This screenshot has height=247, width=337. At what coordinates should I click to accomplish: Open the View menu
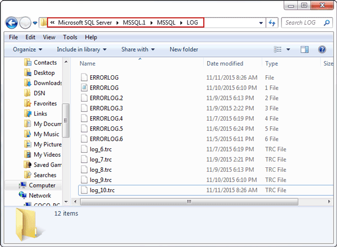coord(49,37)
